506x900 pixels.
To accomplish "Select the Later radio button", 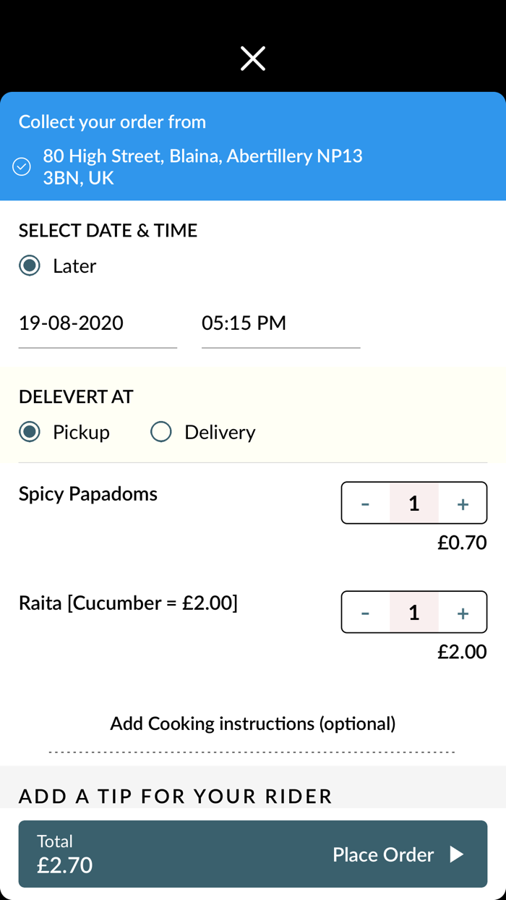I will 28,266.
